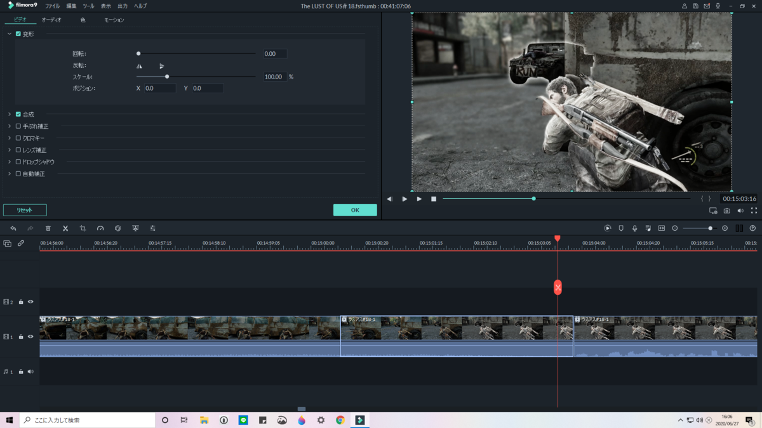Toggle the auto-ripple link icon

pos(21,243)
